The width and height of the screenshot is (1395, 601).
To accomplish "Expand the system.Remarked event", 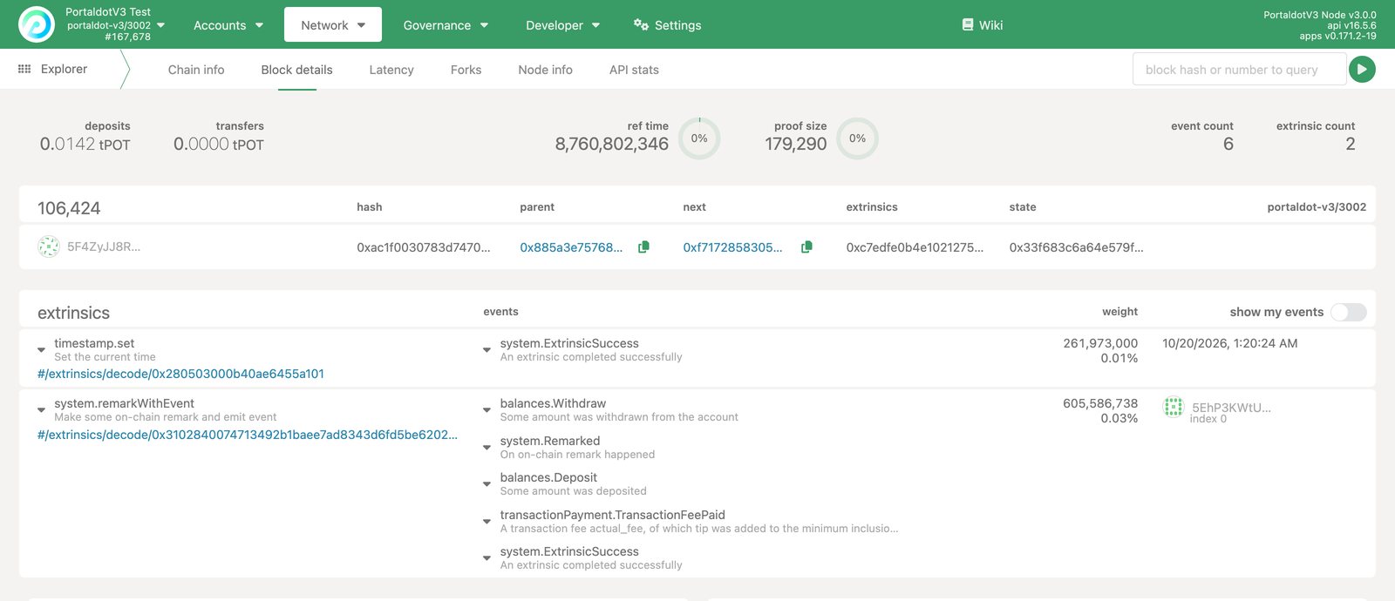I will [x=487, y=447].
